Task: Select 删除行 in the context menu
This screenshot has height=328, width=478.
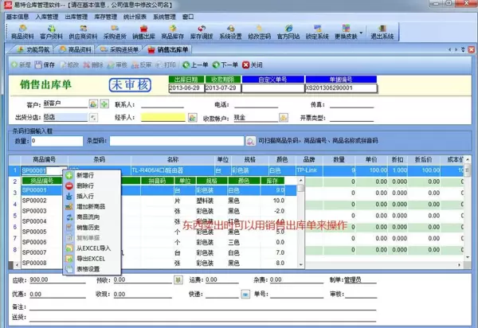Action: pyautogui.click(x=86, y=185)
